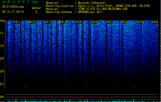Select the antenna value A504HB(yagi 4el)
The width and height of the screenshot is (161, 102).
pos(90,12)
